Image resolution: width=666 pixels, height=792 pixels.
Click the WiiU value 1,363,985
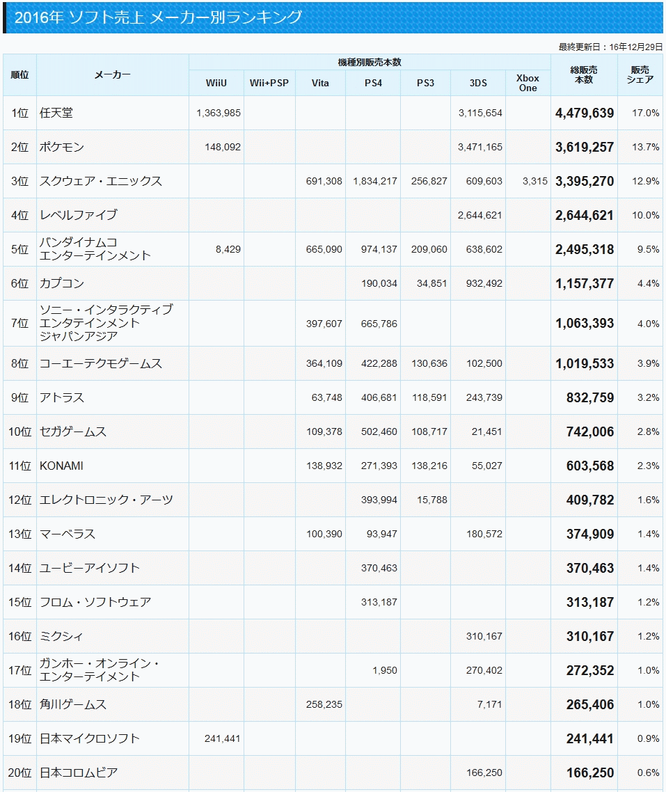click(219, 113)
